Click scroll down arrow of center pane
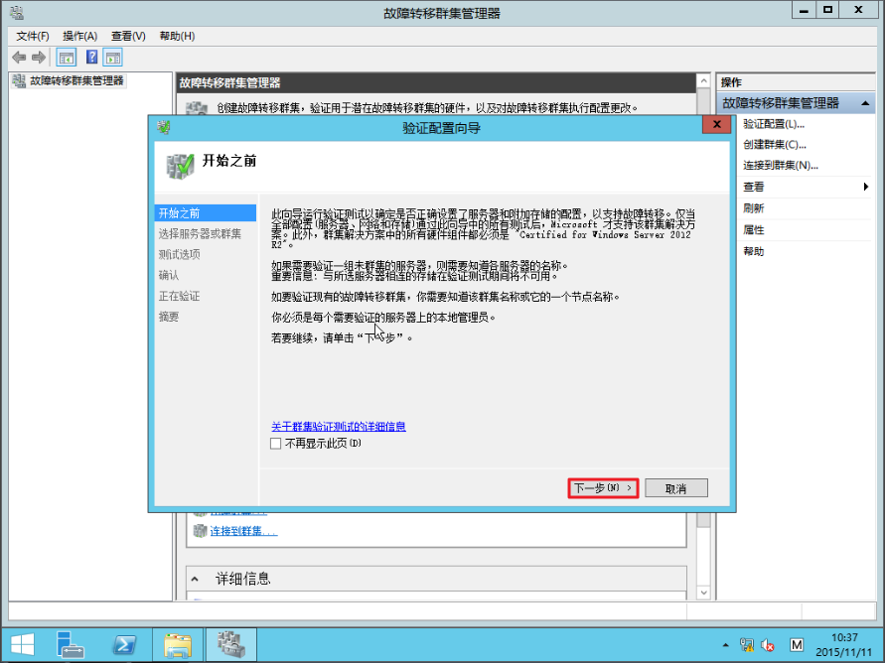The height and width of the screenshot is (663, 885). pos(703,593)
